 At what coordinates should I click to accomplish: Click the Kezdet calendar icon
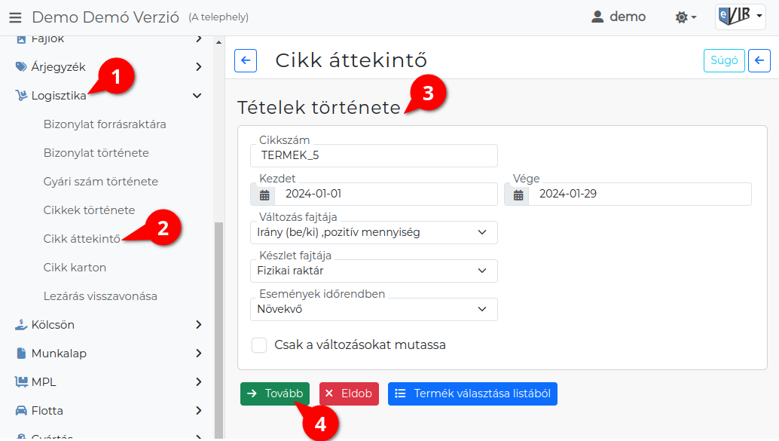264,194
